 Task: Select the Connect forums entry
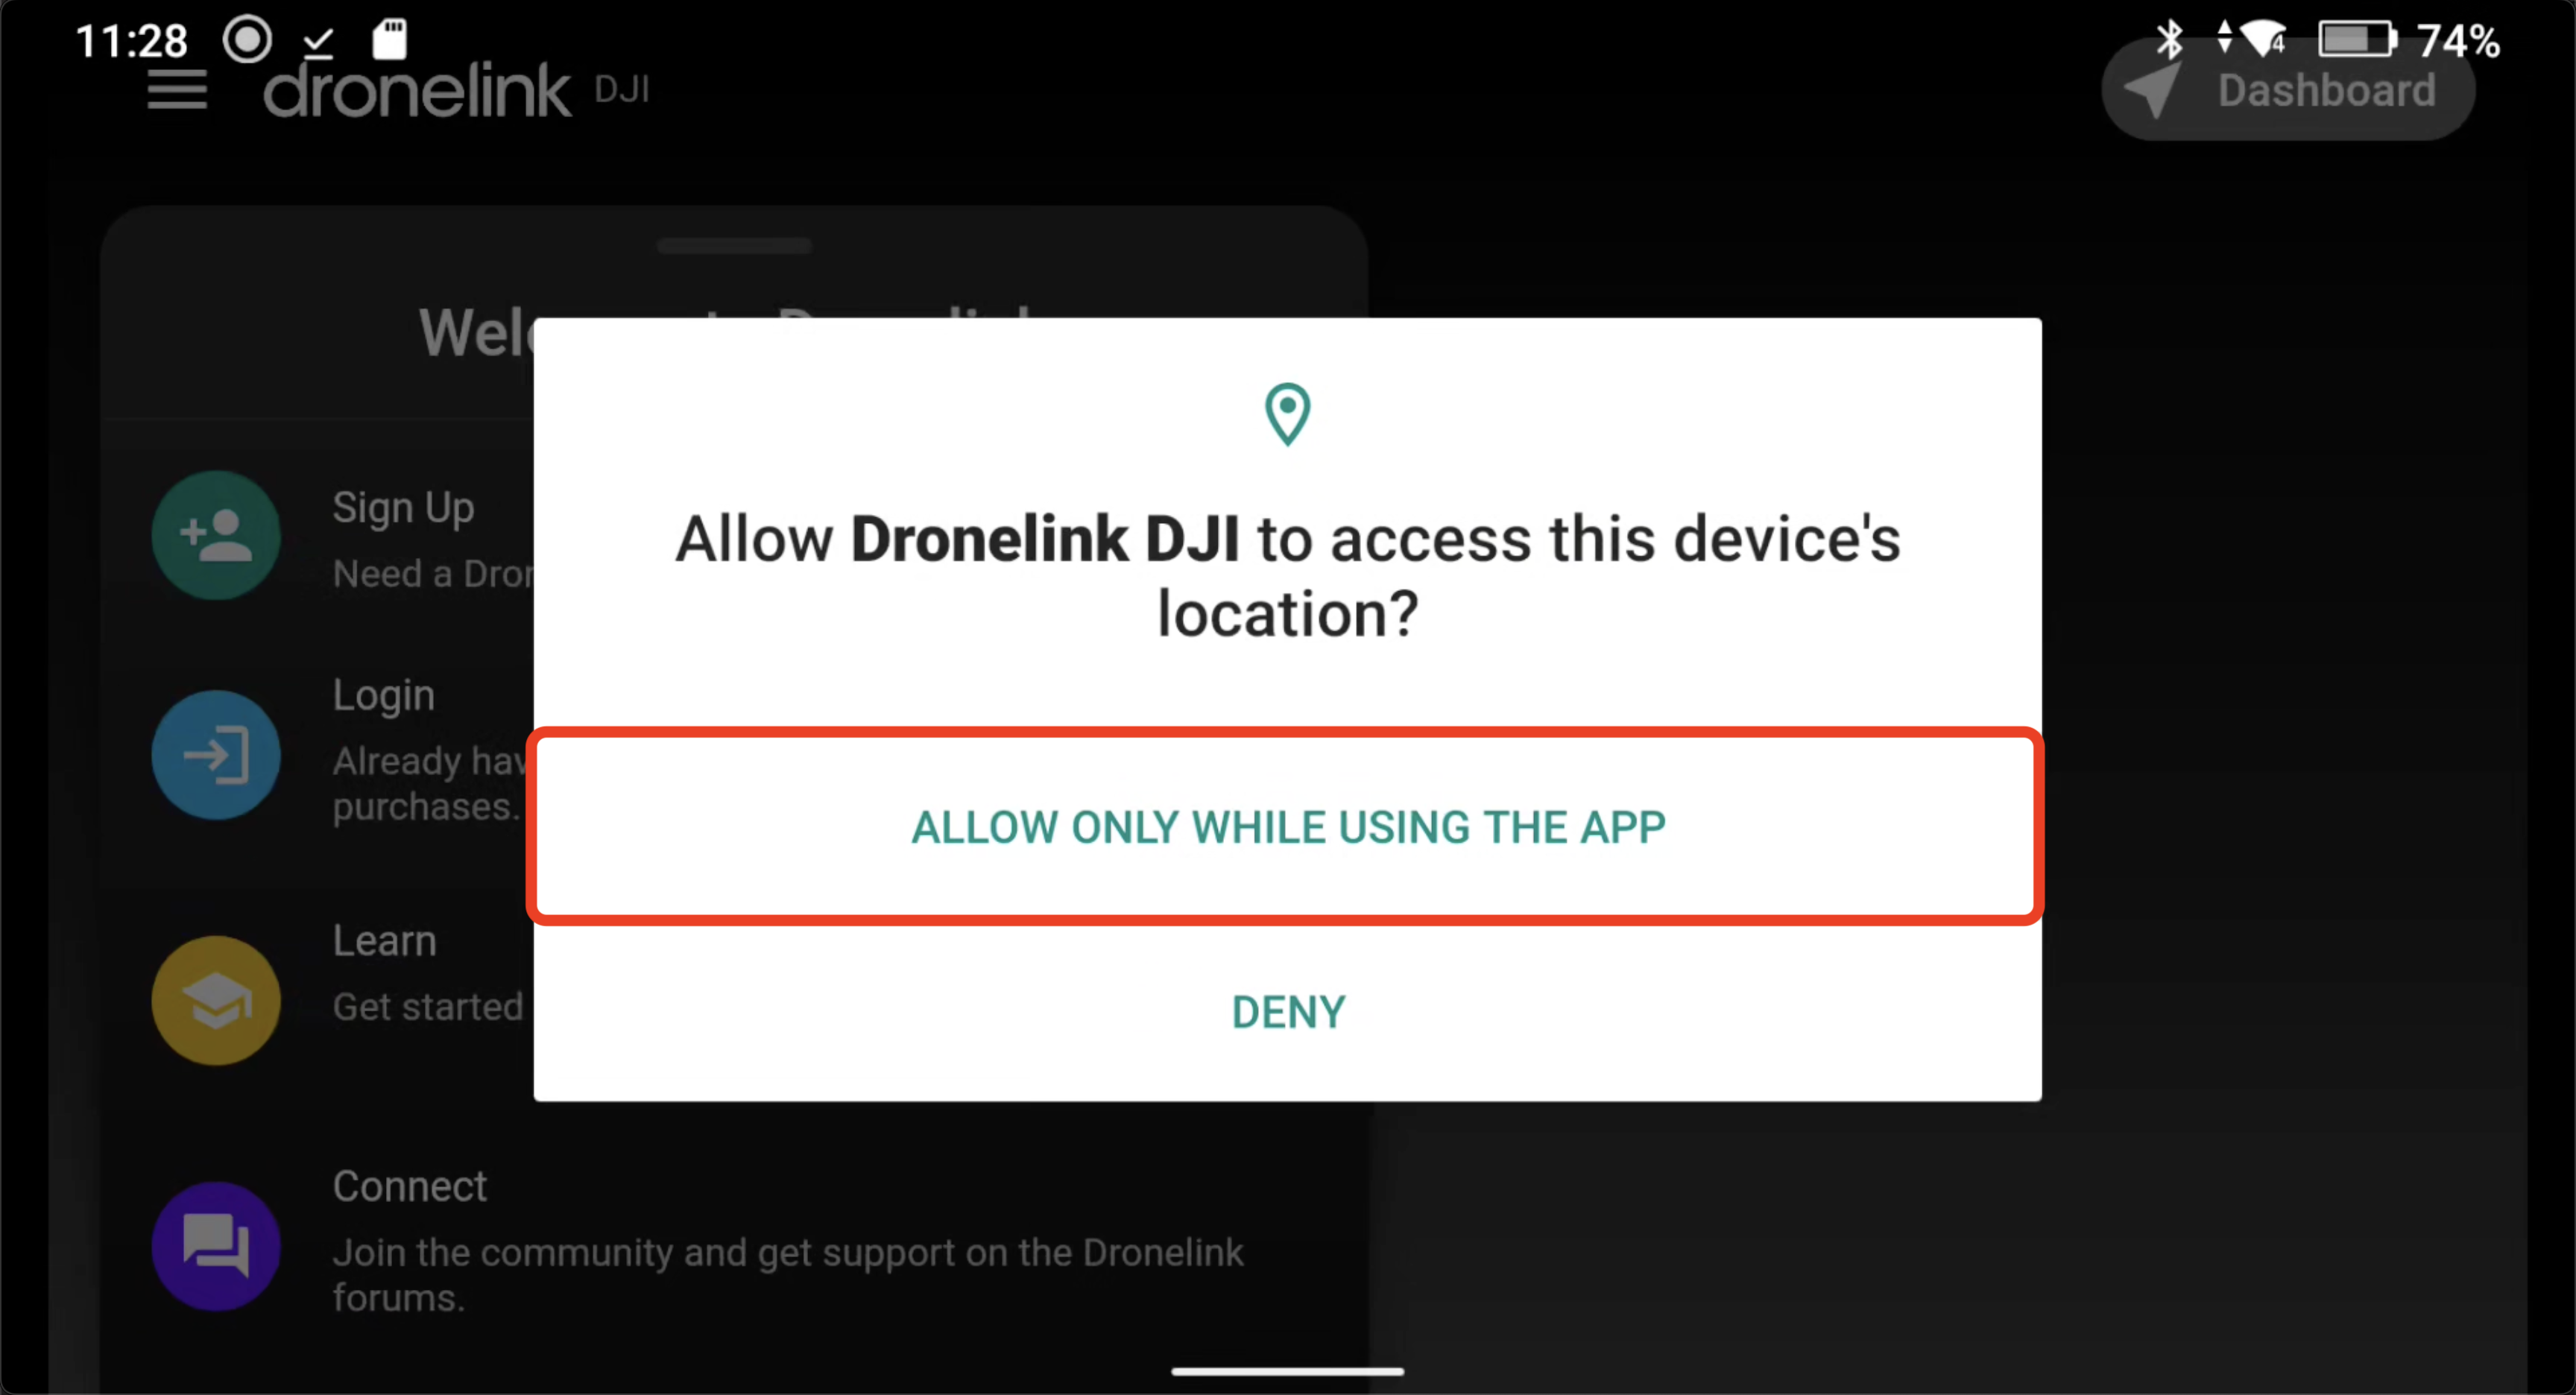(734, 1246)
